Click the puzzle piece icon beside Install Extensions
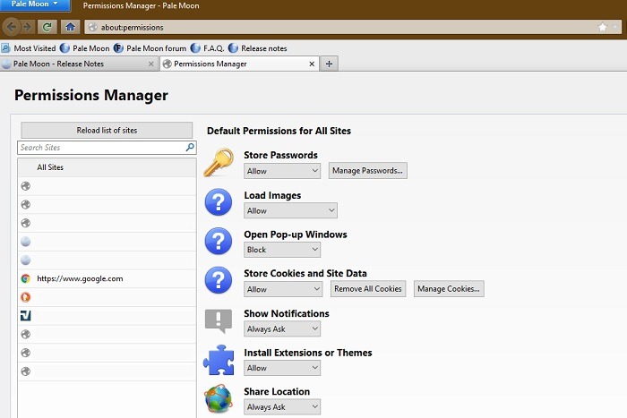 pyautogui.click(x=219, y=360)
